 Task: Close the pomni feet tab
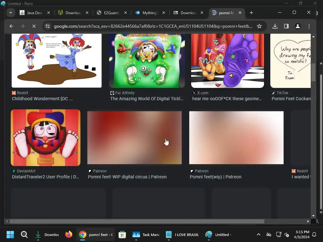point(240,13)
